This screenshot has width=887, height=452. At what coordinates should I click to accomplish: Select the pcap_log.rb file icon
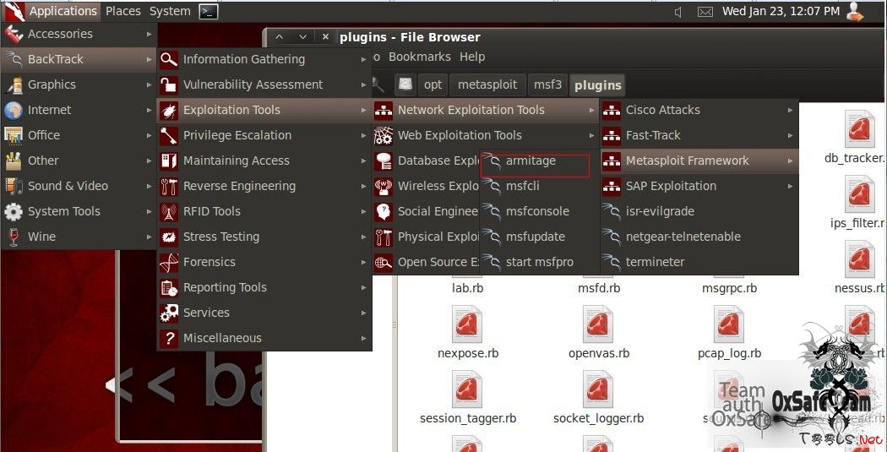[728, 324]
